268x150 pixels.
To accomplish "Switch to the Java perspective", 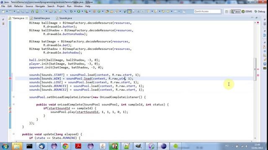I will pos(235,12).
